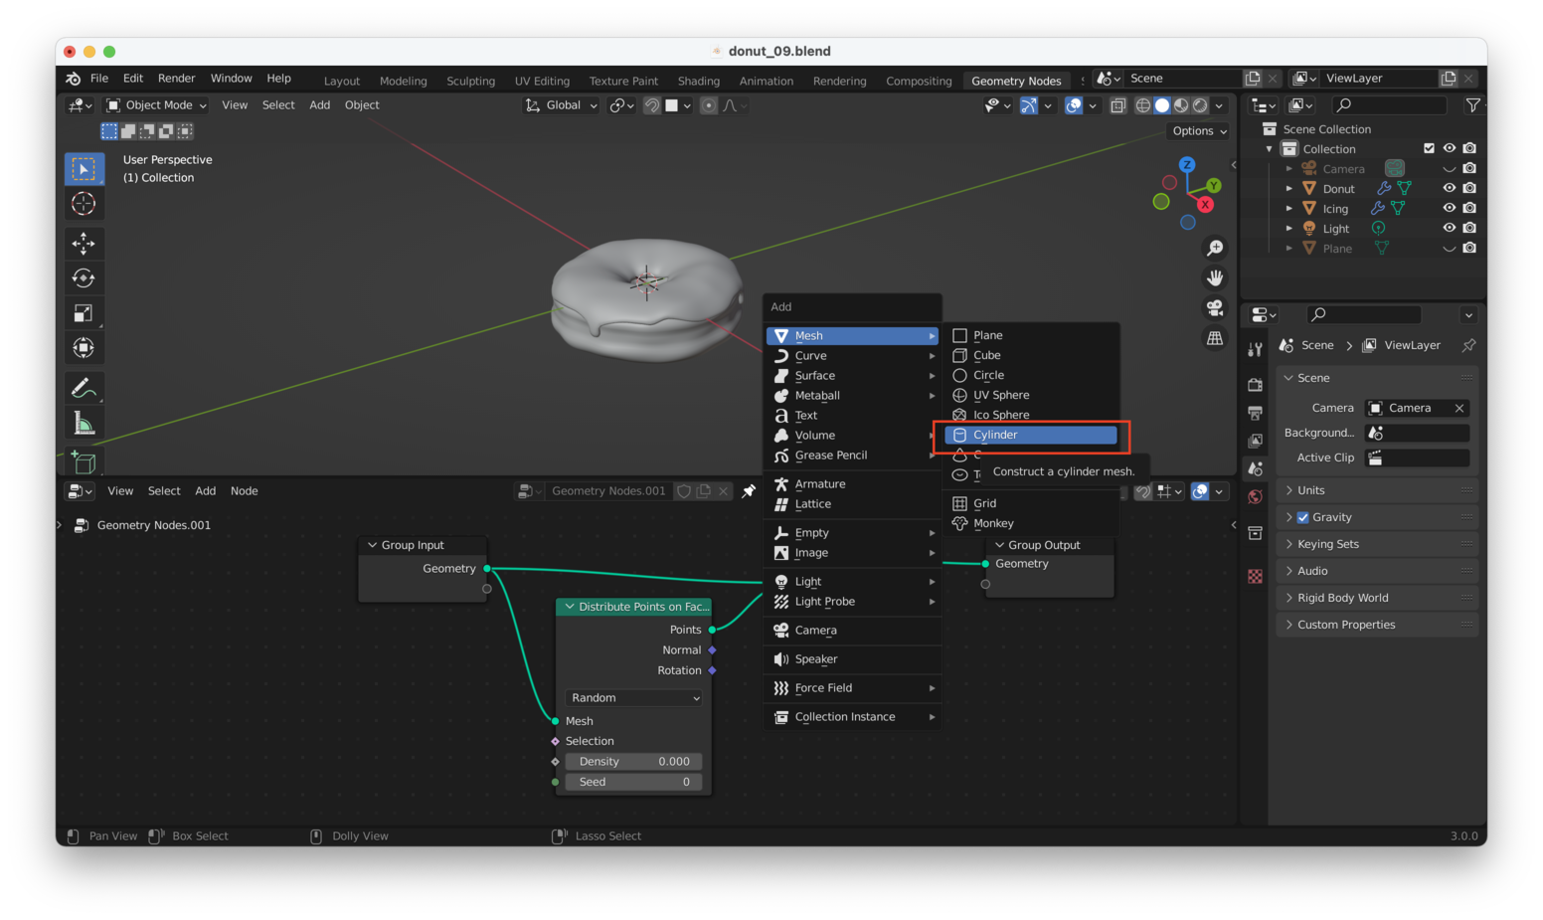Viewport: 1543px width, 920px height.
Task: Select the Move tool in the left toolbar
Action: (84, 243)
